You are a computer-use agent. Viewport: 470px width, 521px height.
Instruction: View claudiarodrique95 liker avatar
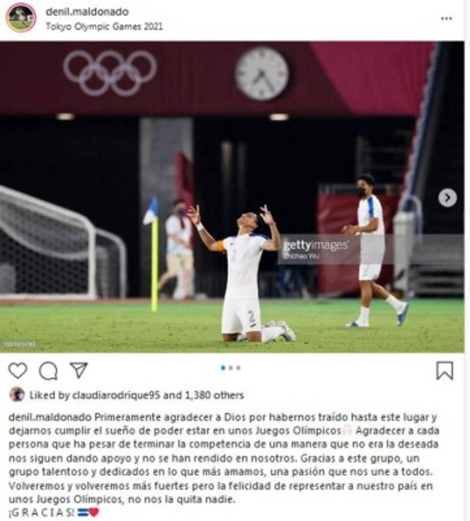coord(17,394)
